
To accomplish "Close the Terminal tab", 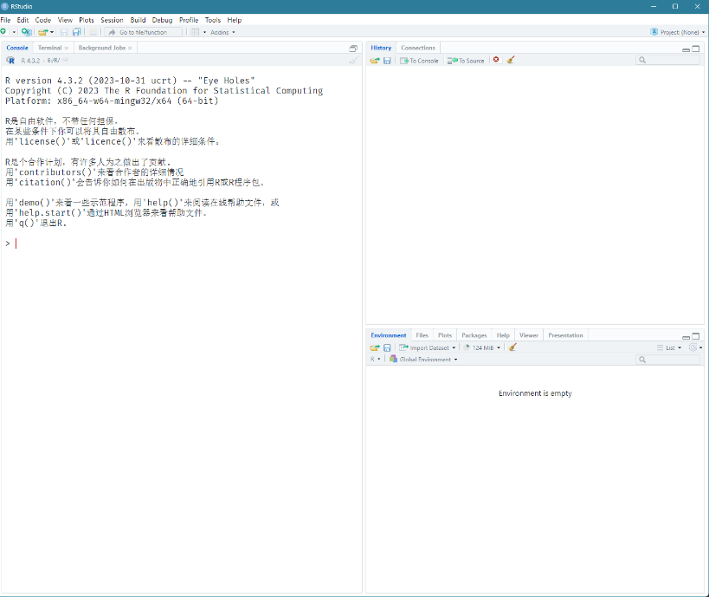I will tap(67, 48).
